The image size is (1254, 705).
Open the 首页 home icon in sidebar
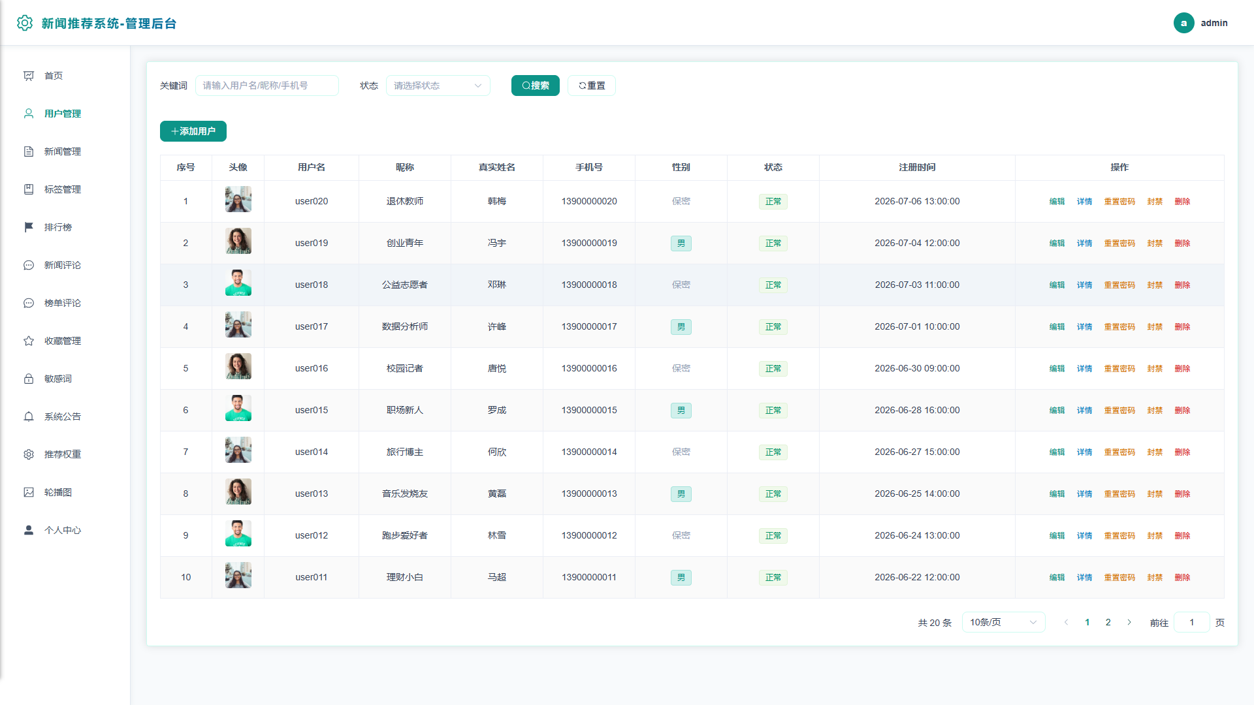tap(29, 76)
